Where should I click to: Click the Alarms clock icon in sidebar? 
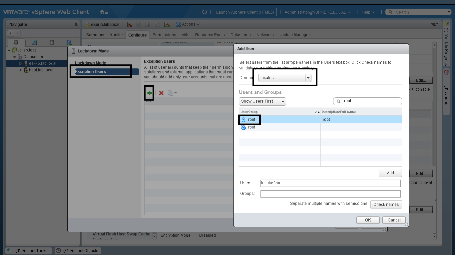[x=446, y=72]
